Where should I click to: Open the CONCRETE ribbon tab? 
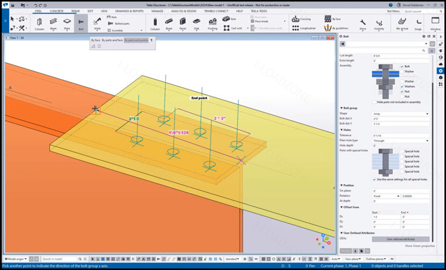pos(57,11)
